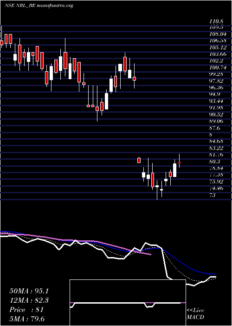Click the 96.36 price axis label

click(217, 88)
